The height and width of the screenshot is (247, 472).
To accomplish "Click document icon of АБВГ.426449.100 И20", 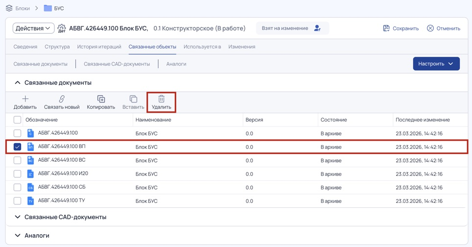I will [x=30, y=174].
